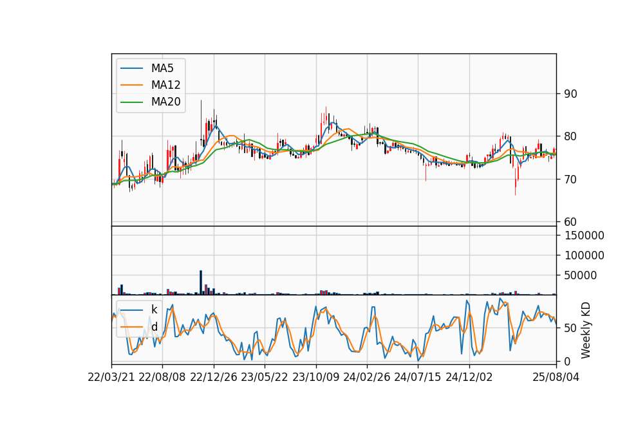Click the 22/12/26 date axis label
Image resolution: width=618 pixels, height=444 pixels.
click(214, 377)
